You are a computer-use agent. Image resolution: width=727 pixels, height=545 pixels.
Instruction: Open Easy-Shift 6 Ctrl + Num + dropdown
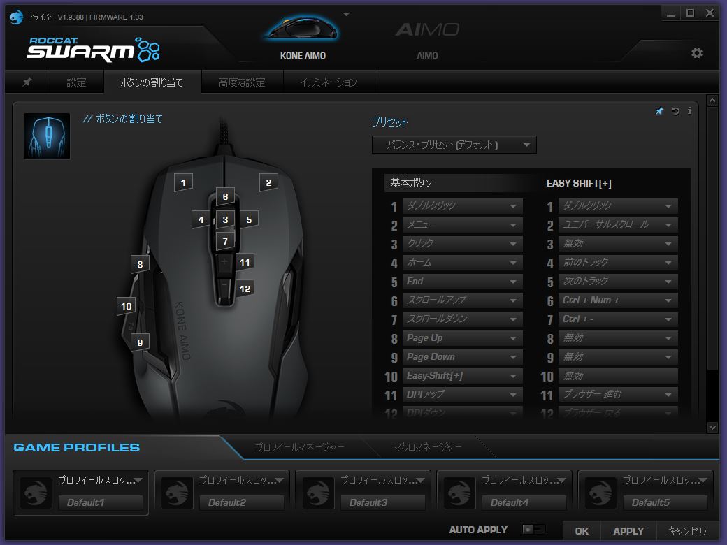(x=618, y=300)
